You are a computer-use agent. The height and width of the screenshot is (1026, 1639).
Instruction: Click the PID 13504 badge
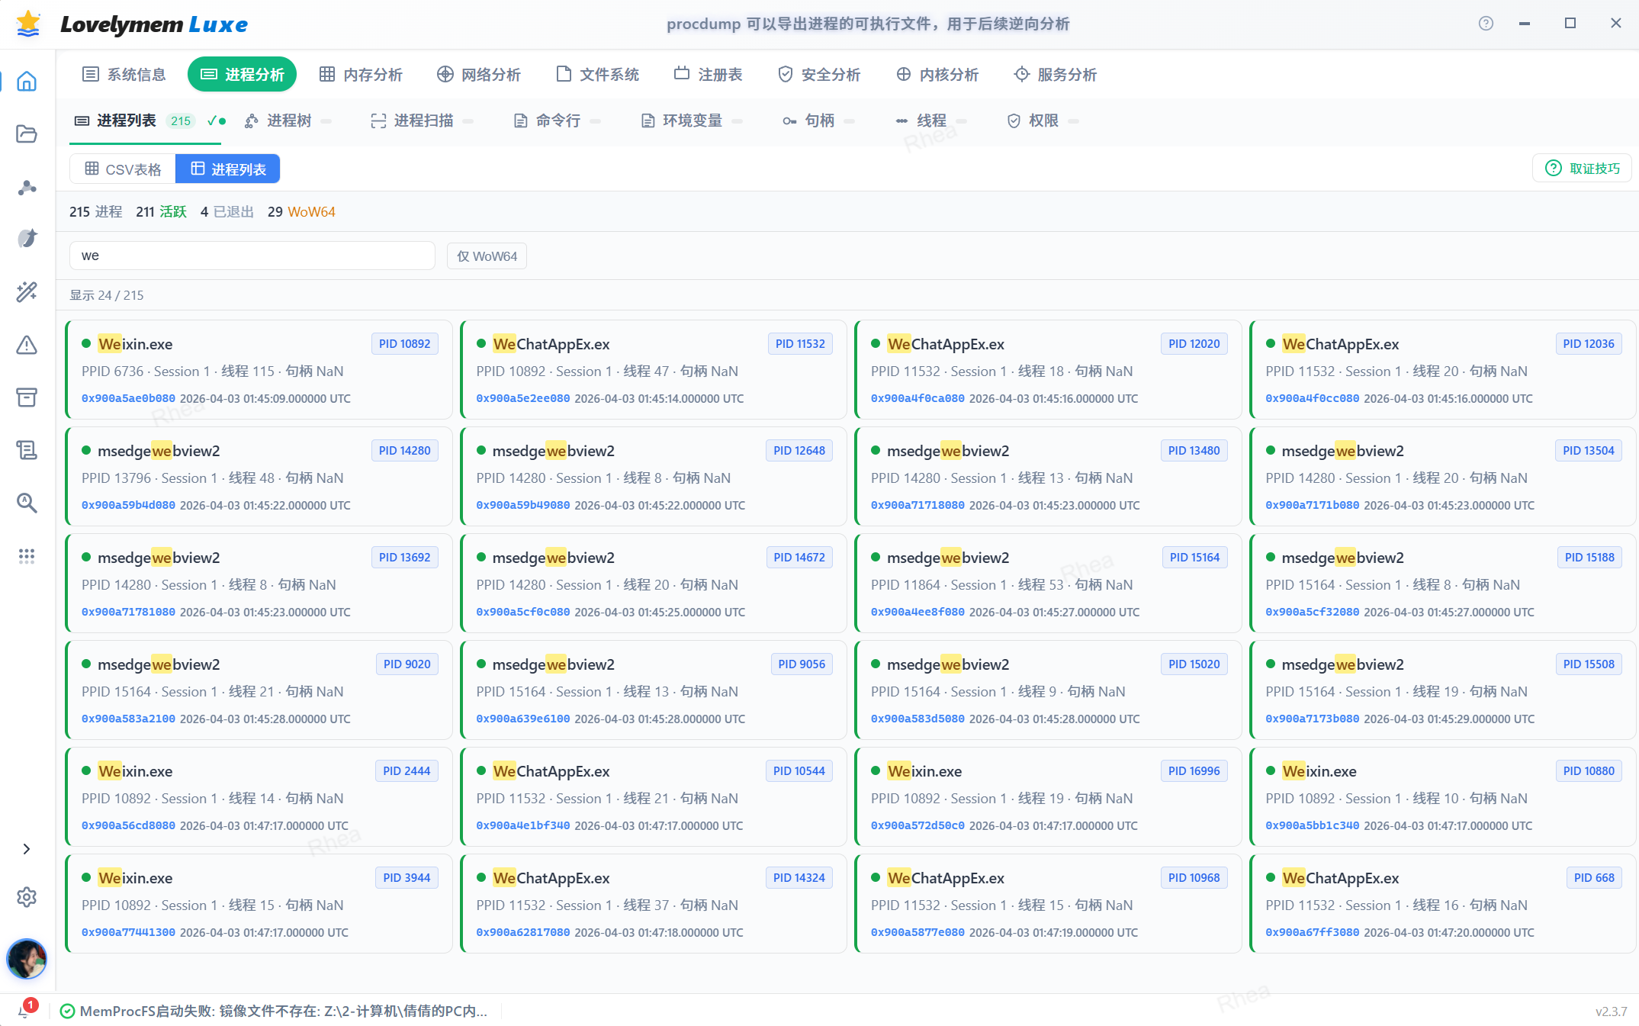click(1589, 451)
